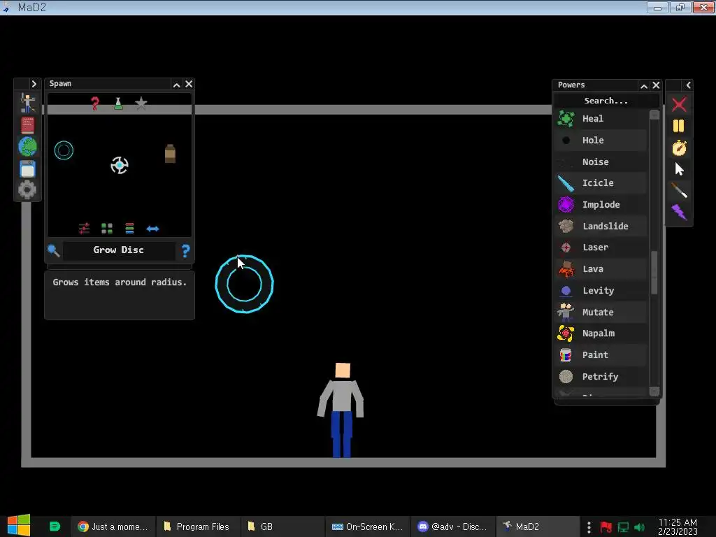Pick the white crosshair item in Spawn
The width and height of the screenshot is (716, 537).
(x=120, y=165)
